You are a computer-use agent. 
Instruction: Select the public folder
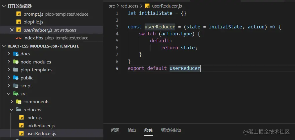(x=27, y=78)
